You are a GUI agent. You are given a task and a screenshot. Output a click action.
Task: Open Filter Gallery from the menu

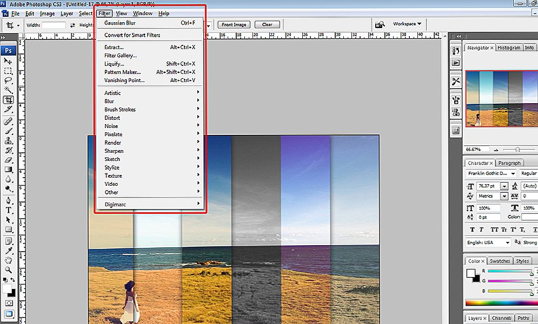pyautogui.click(x=150, y=56)
